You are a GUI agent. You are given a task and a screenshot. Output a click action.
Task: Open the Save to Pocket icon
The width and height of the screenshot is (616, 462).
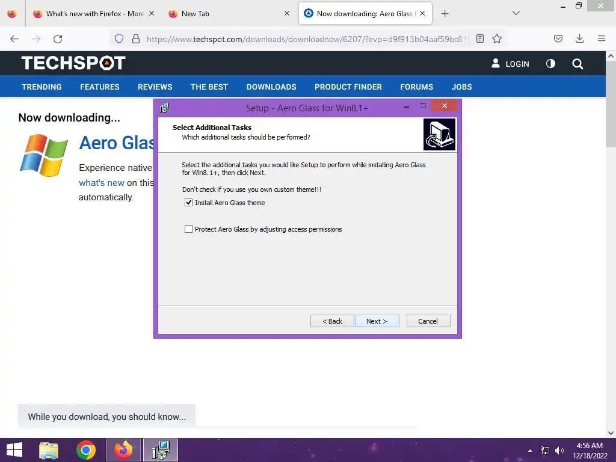(x=558, y=38)
